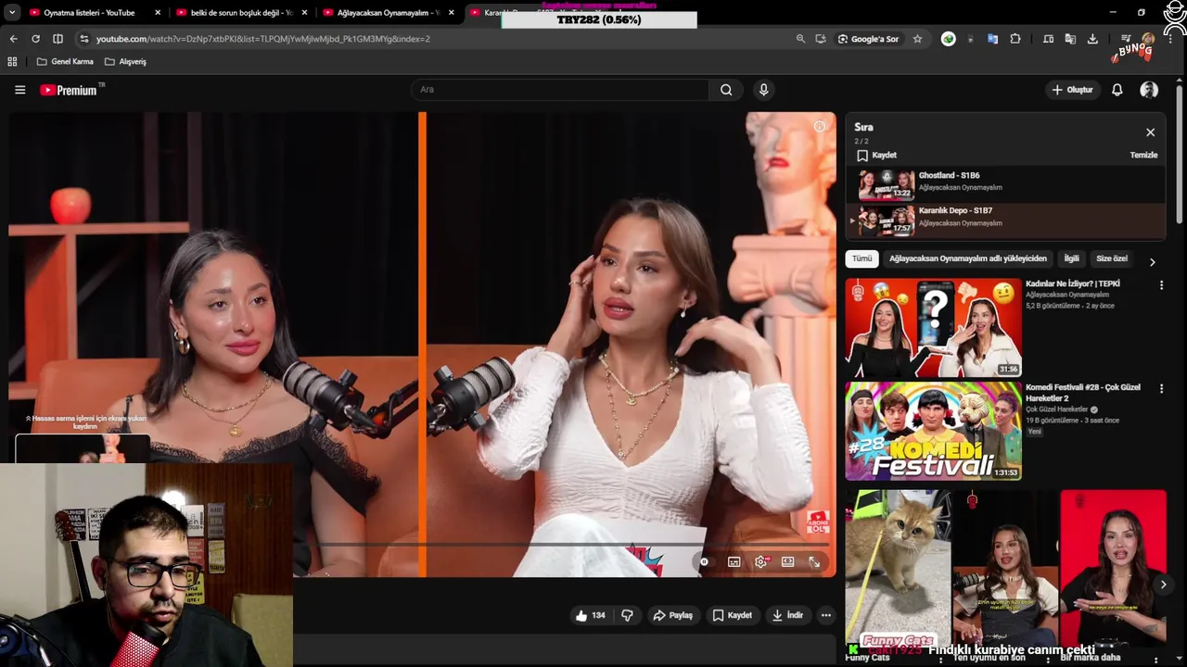Open the apps grid in bookmarks bar

coord(12,61)
